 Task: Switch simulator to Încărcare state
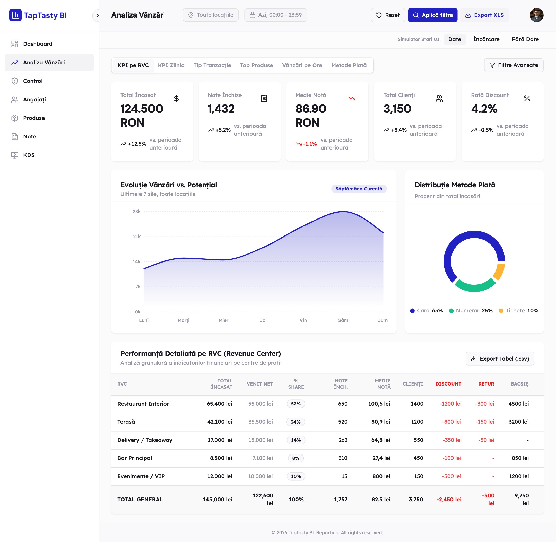pyautogui.click(x=486, y=39)
